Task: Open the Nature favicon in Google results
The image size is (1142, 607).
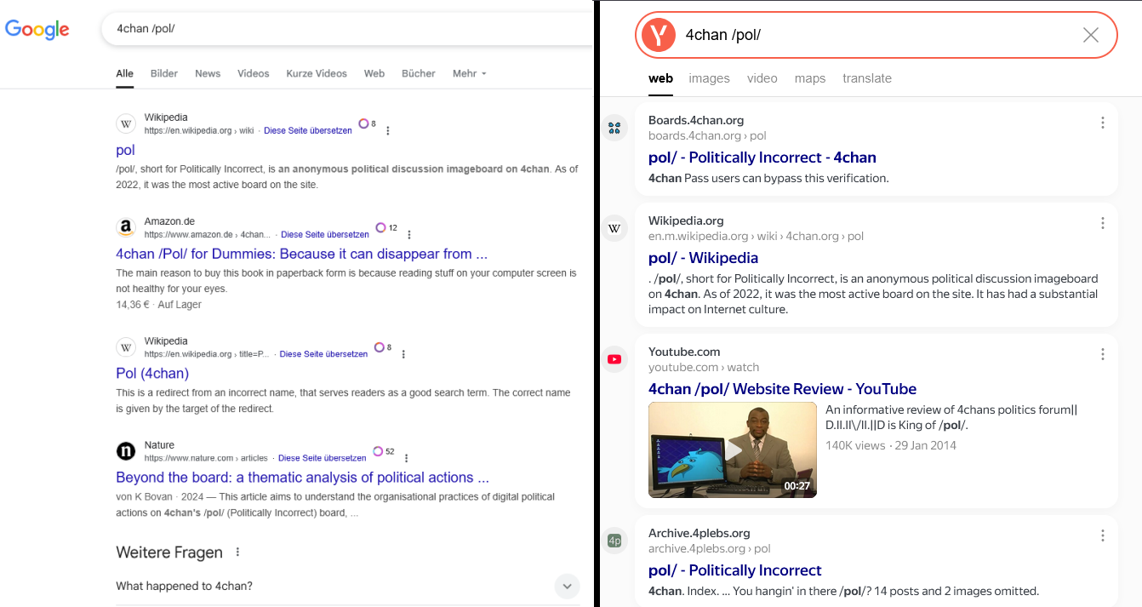Action: (126, 451)
